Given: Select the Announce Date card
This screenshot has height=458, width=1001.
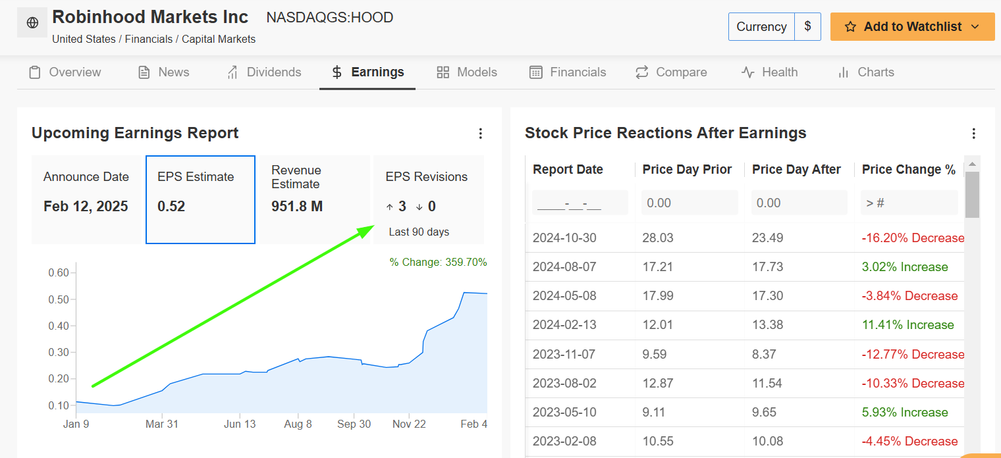Looking at the screenshot, I should [86, 199].
